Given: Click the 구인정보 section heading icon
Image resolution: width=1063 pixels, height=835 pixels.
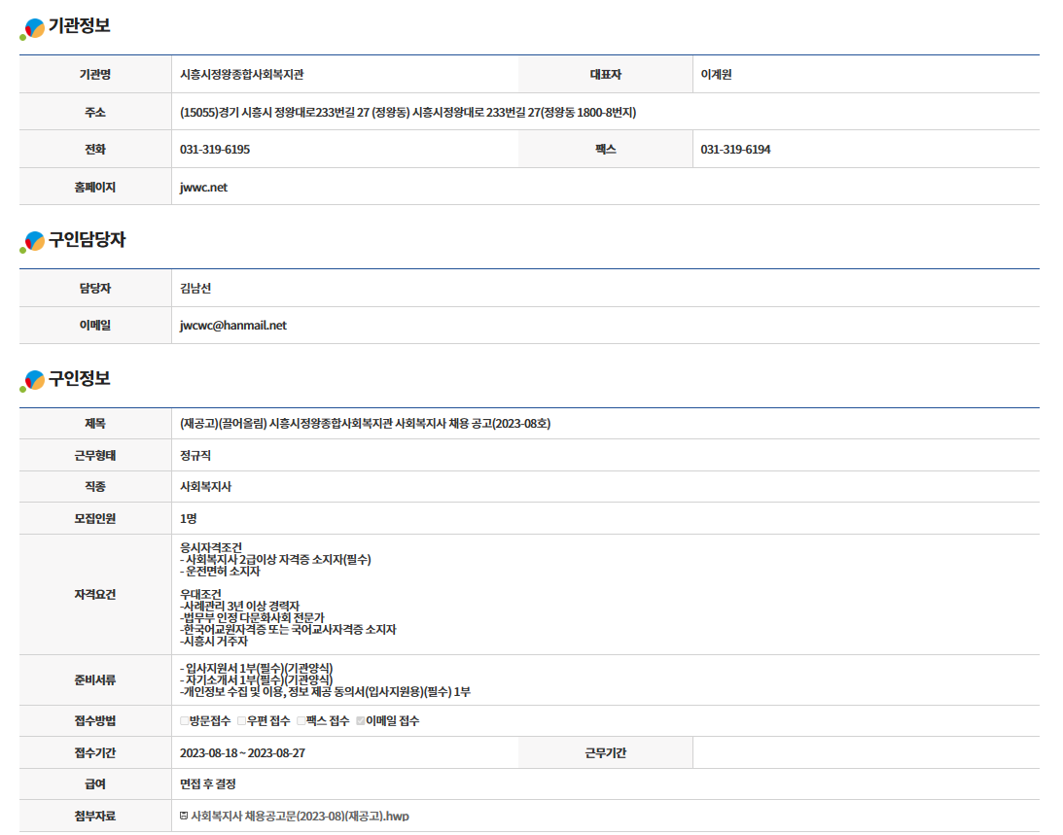Looking at the screenshot, I should [33, 381].
